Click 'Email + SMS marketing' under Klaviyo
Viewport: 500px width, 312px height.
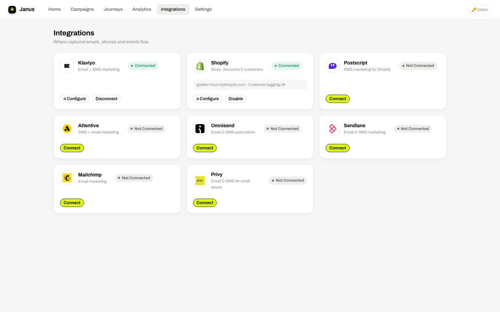tap(99, 69)
